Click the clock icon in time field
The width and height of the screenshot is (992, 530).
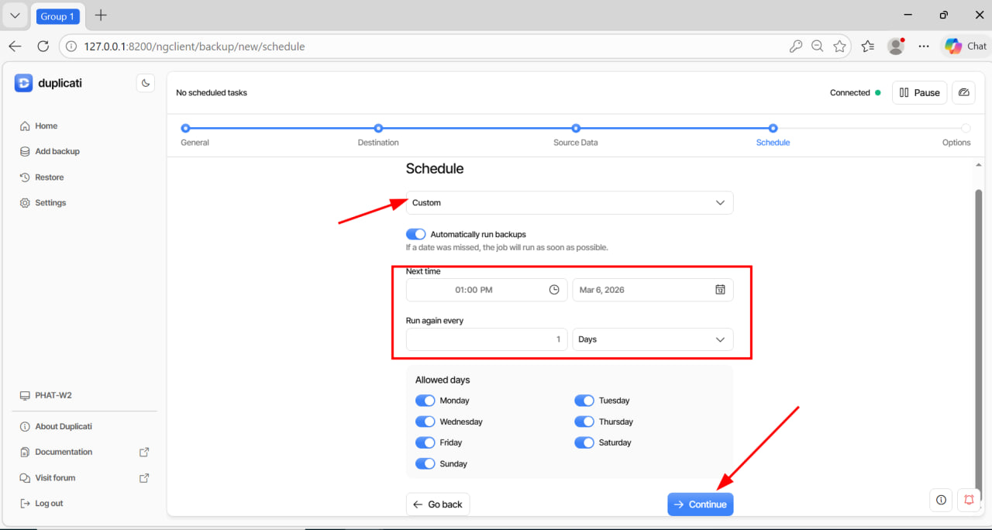pos(554,290)
